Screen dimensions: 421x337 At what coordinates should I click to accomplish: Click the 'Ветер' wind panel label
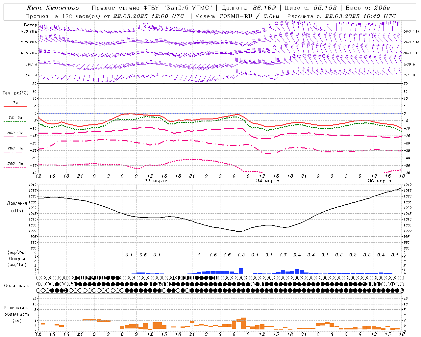[x=30, y=25]
